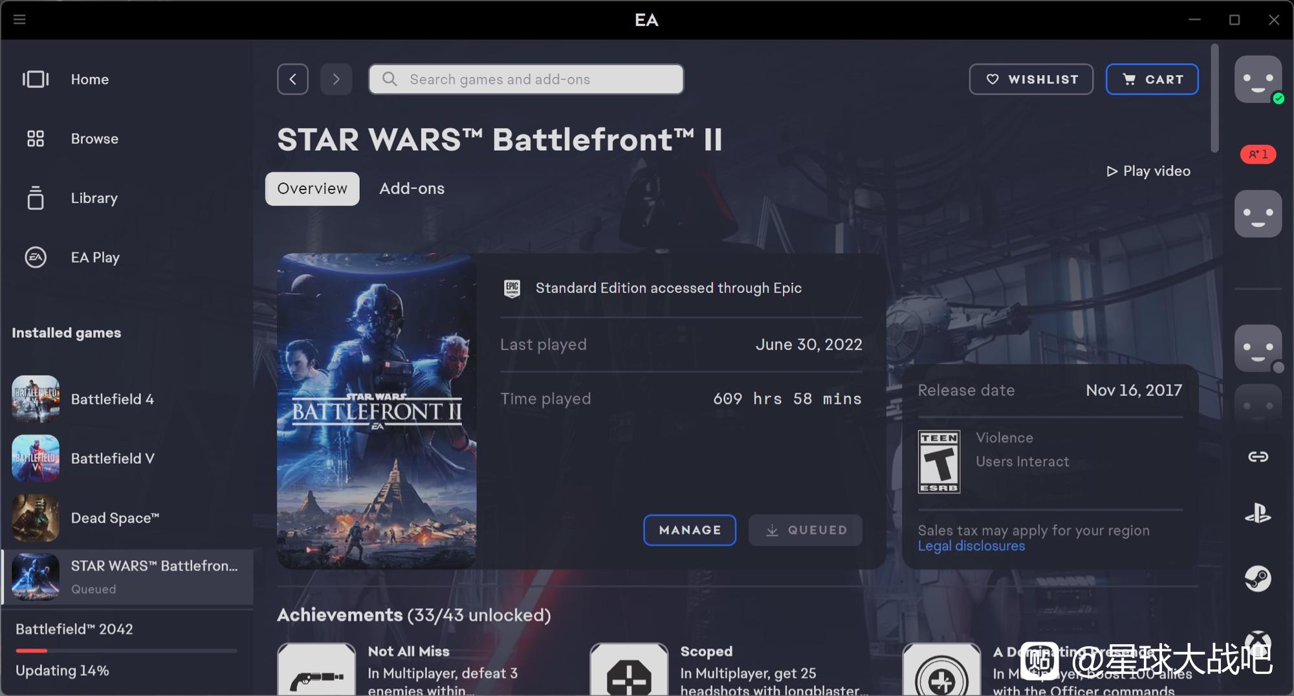The height and width of the screenshot is (696, 1294).
Task: Click the Manage button
Action: tap(690, 530)
